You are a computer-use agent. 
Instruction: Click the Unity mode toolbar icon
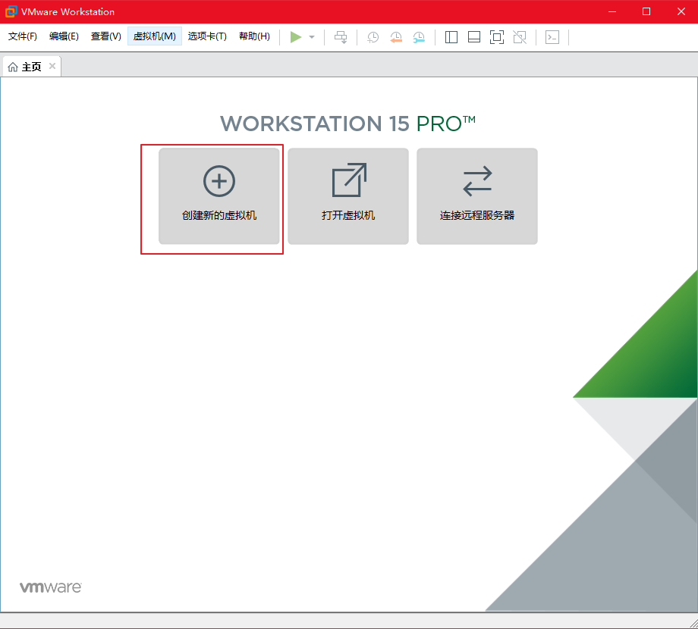pos(520,37)
